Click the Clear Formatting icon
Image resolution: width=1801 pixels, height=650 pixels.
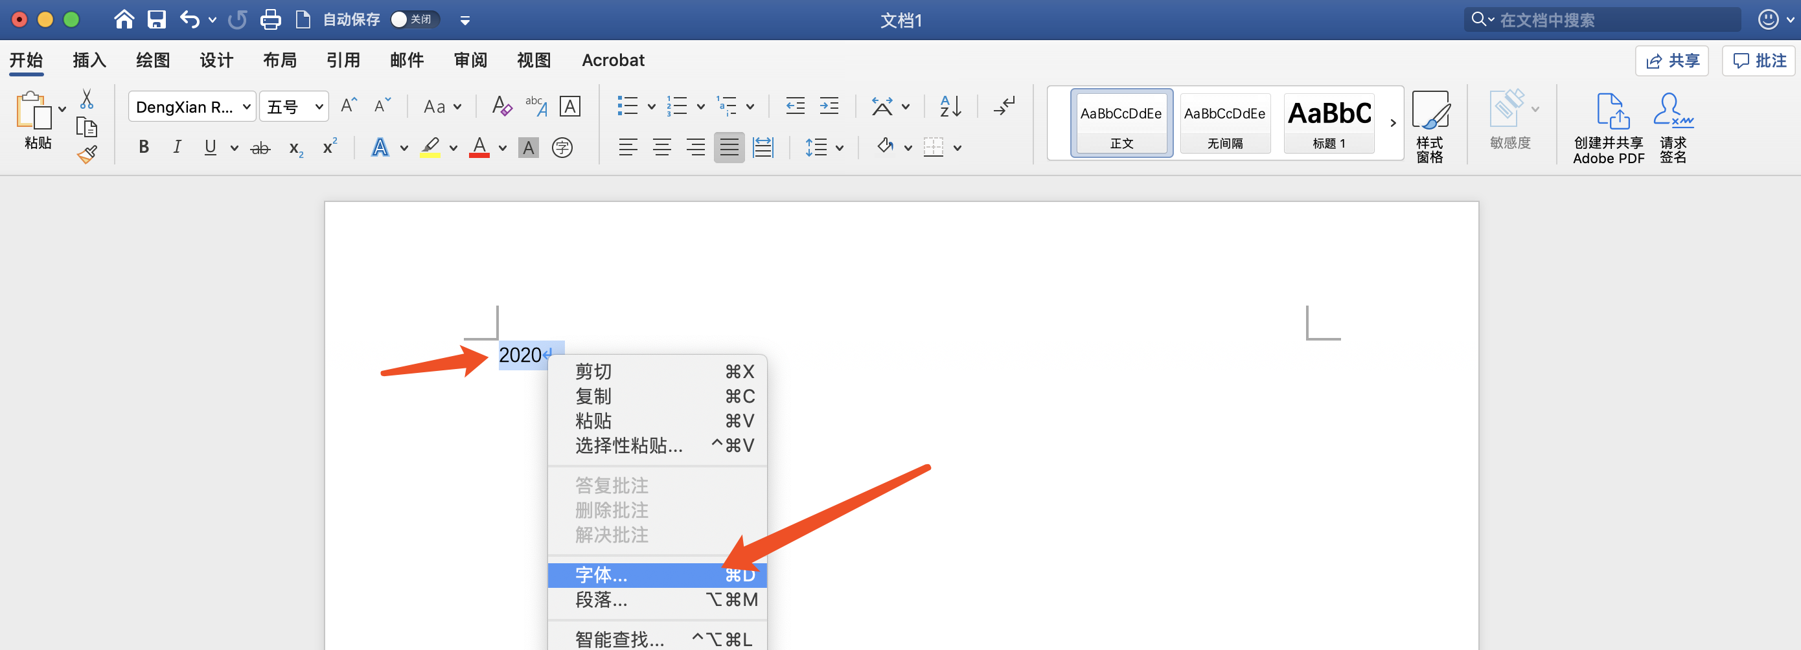[x=501, y=106]
